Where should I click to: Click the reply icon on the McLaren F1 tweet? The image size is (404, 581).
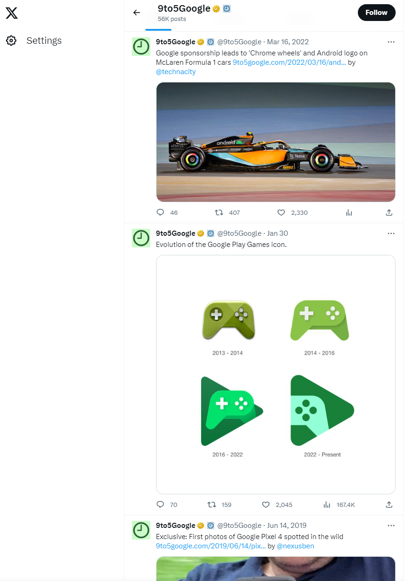coord(160,212)
